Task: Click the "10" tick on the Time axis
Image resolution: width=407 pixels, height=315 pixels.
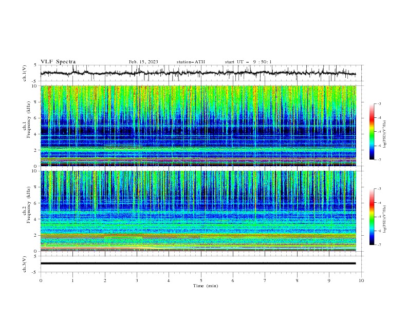Action: [361, 281]
